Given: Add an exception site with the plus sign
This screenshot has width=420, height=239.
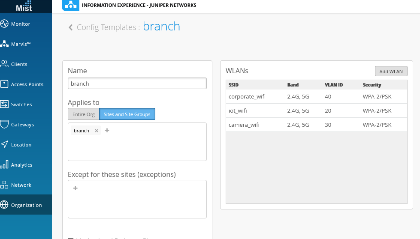Looking at the screenshot, I should [76, 188].
